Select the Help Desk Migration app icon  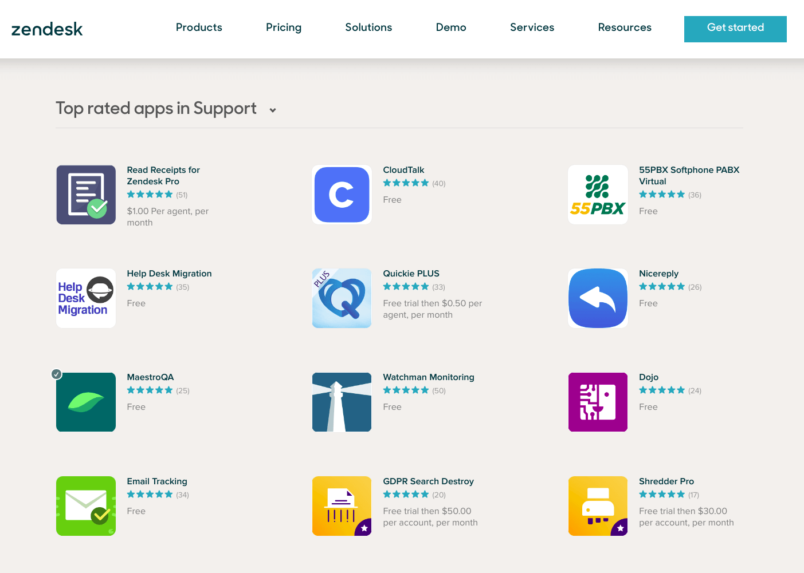pos(86,298)
